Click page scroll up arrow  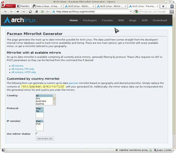pyautogui.click(x=174, y=16)
